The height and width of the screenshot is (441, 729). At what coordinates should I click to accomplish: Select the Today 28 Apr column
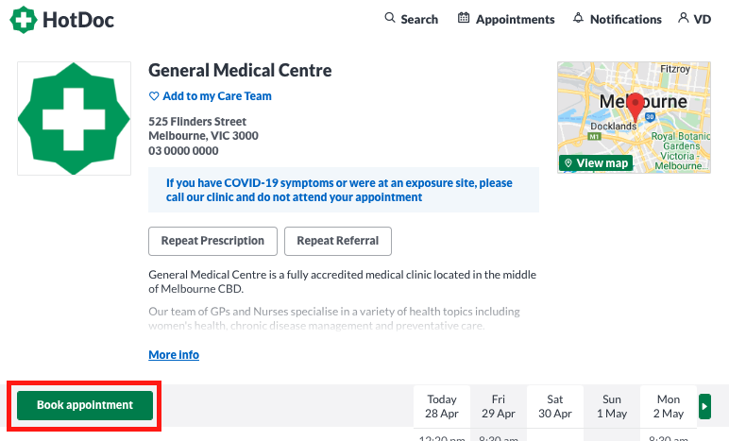442,407
